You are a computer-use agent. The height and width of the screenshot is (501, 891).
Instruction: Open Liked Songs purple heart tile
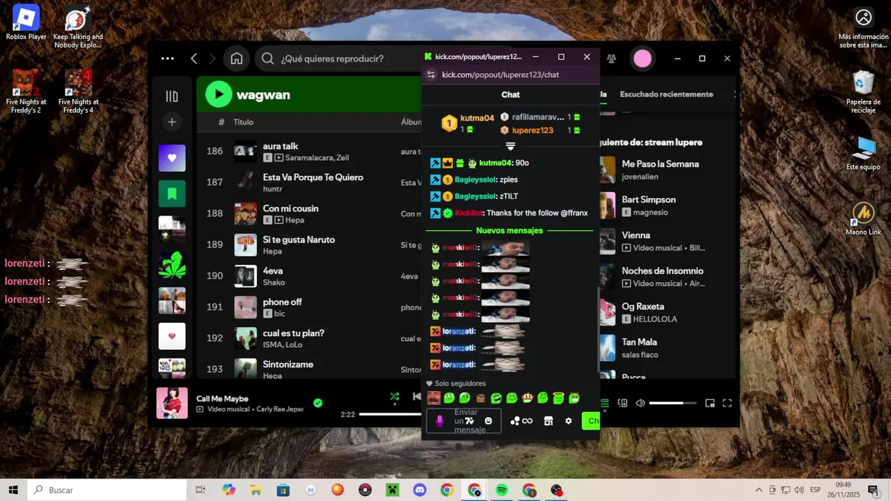(x=172, y=158)
